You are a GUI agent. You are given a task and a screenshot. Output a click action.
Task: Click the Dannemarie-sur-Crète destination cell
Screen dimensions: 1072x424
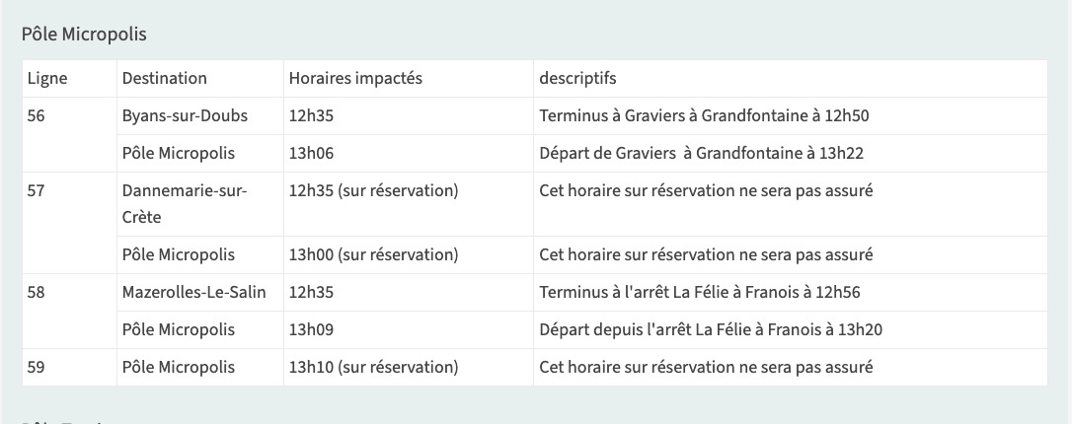pos(185,203)
